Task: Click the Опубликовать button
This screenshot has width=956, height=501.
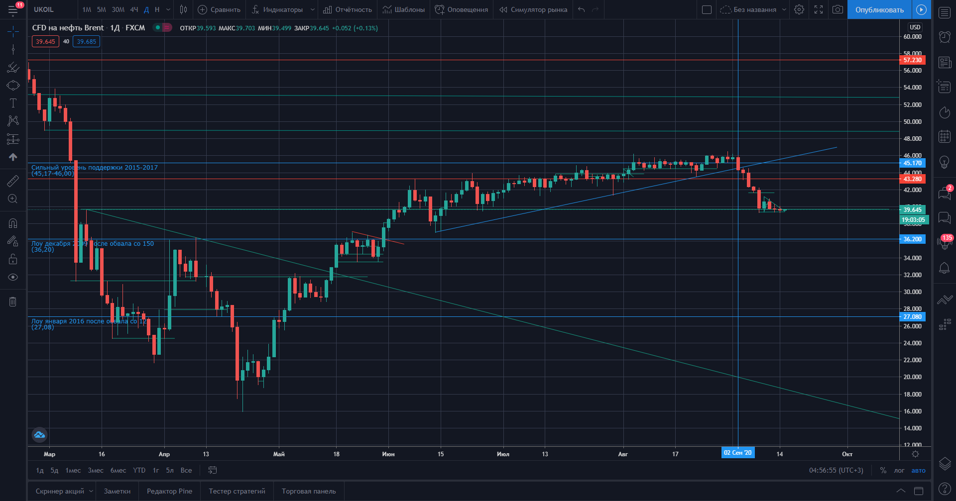Action: pos(879,9)
